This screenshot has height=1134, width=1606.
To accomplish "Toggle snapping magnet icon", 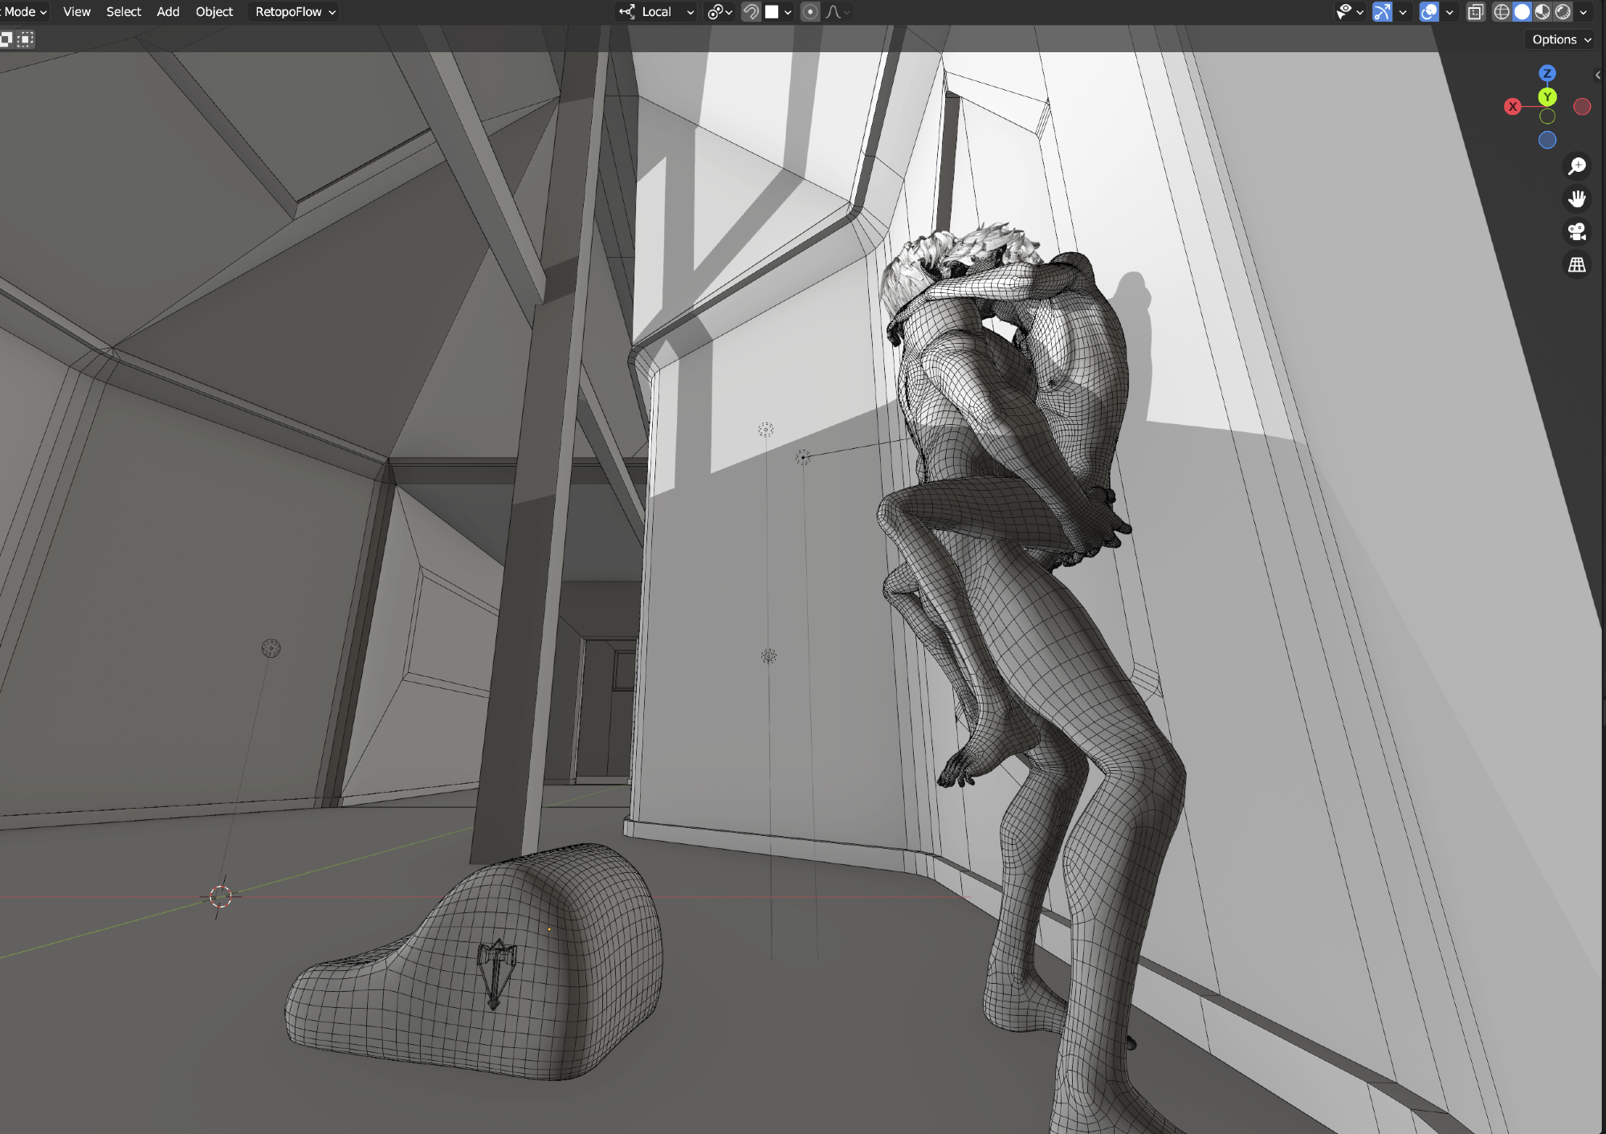I will coord(751,12).
